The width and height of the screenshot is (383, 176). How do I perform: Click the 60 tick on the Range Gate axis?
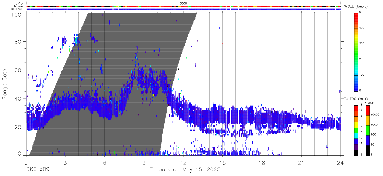pyautogui.click(x=18, y=70)
